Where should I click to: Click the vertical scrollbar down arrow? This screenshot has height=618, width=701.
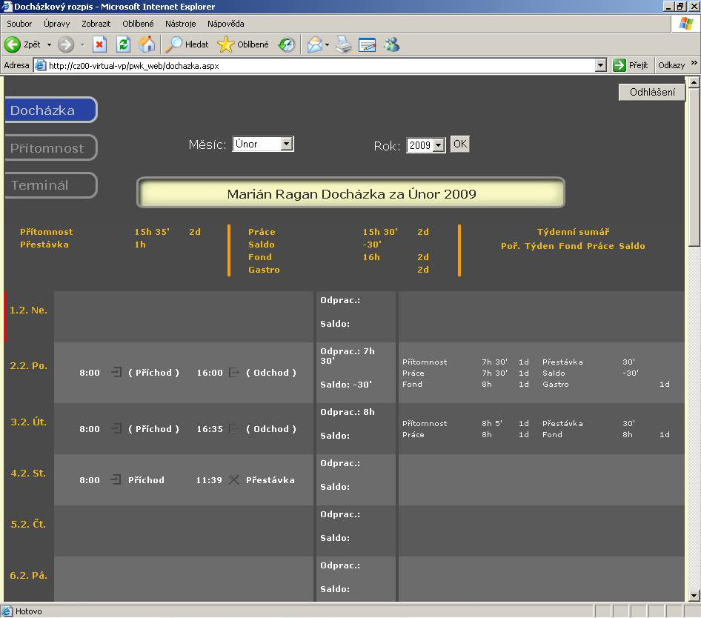click(694, 595)
